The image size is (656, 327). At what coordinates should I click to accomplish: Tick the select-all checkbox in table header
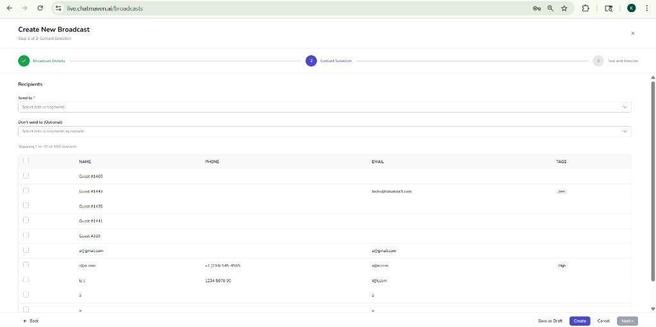click(x=26, y=161)
